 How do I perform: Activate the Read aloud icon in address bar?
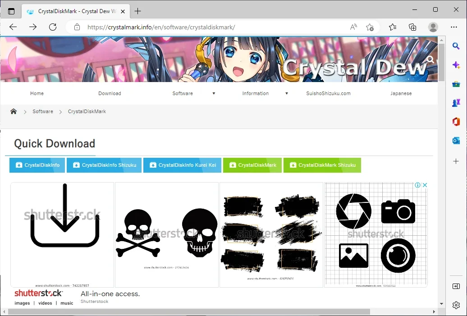(353, 27)
